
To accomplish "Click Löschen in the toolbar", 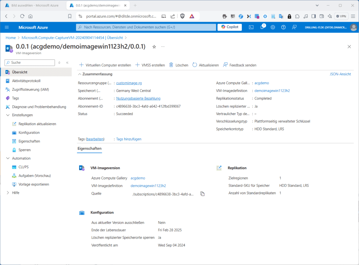I will pos(178,65).
